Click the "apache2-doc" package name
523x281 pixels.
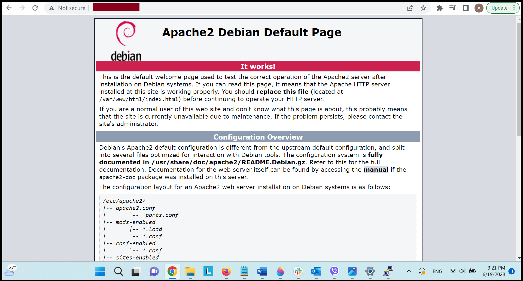[117, 177]
